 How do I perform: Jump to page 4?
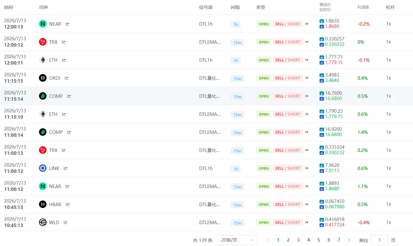tap(308, 240)
